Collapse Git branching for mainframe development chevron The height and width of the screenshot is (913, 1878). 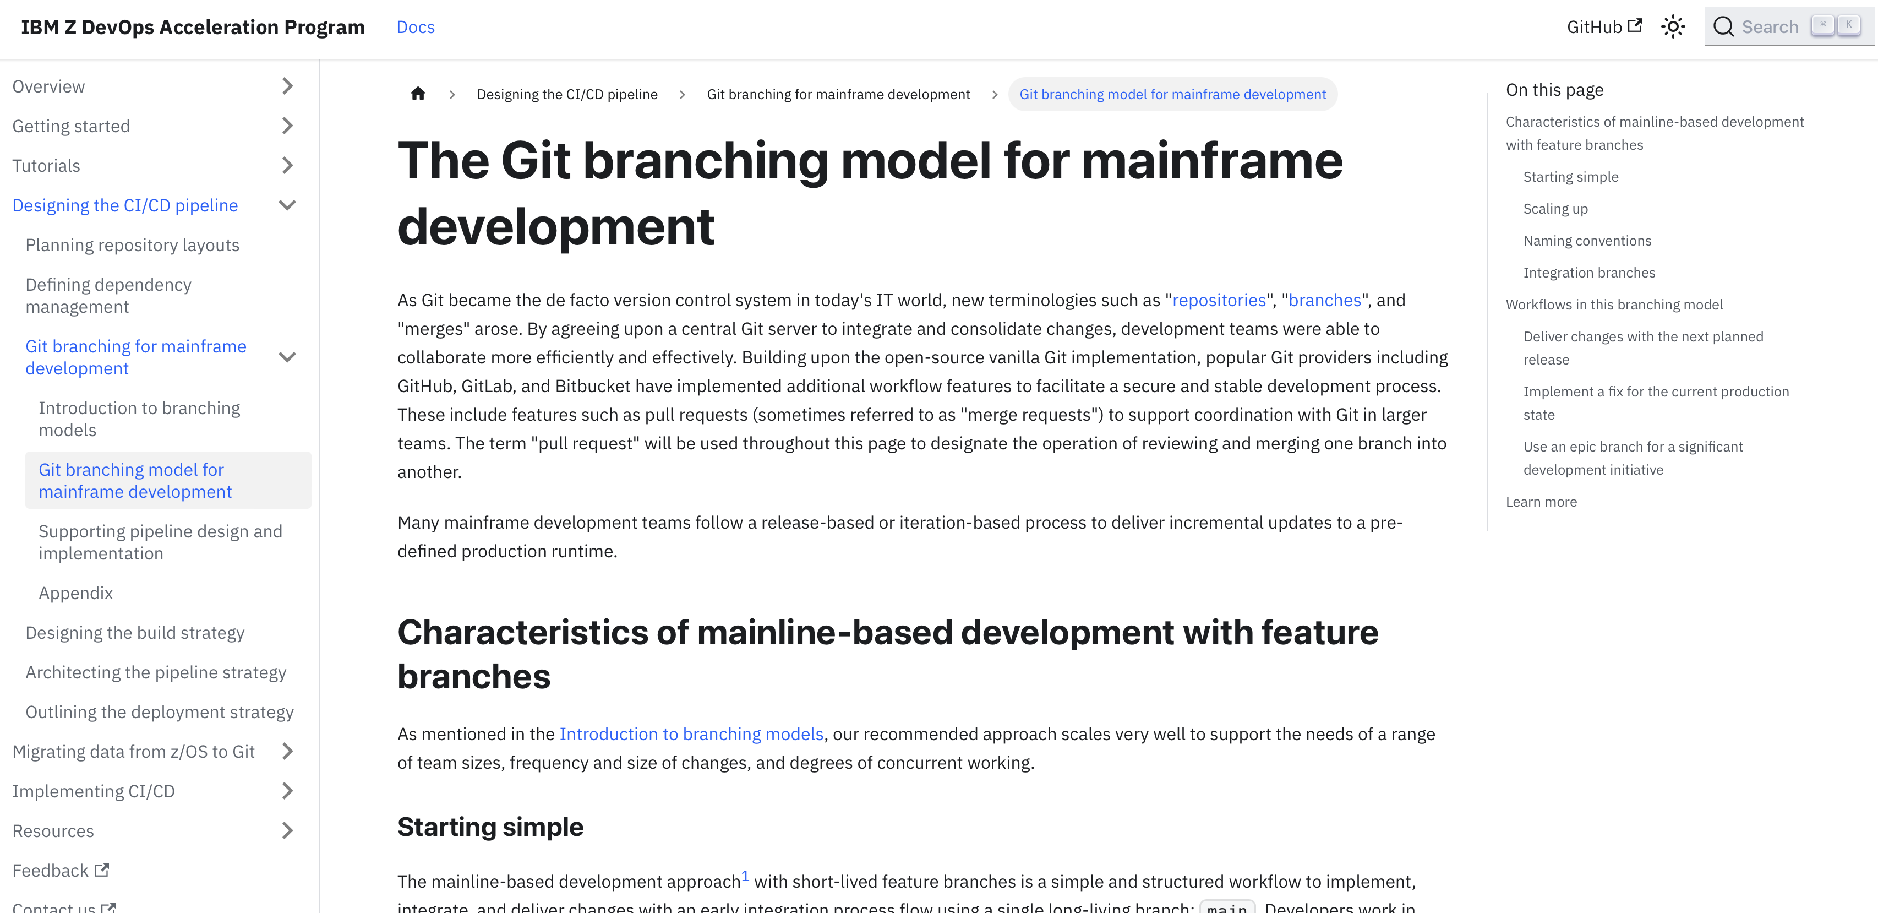[x=287, y=357]
